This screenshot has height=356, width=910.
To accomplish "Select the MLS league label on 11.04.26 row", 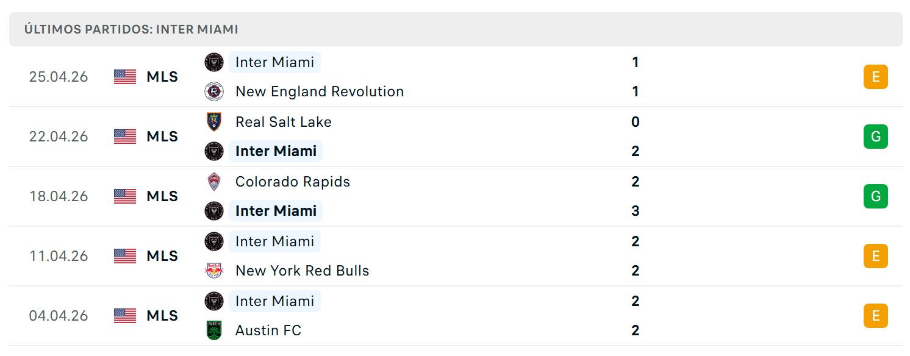I will [x=162, y=256].
